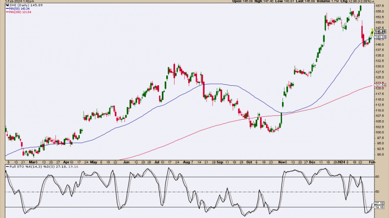
Task: Click the 19.16 stochastic %D value marker
Action: point(380,207)
